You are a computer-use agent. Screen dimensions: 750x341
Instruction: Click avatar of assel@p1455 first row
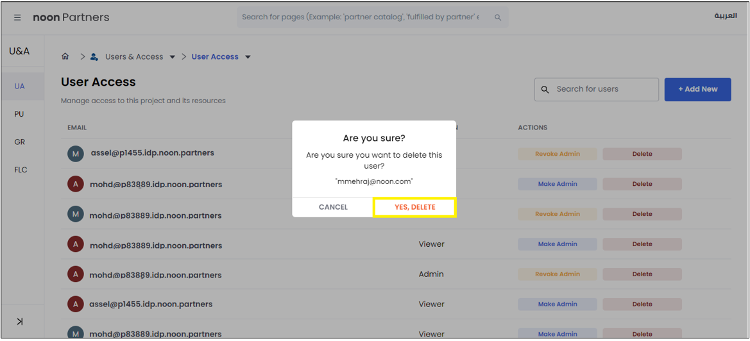coord(76,154)
